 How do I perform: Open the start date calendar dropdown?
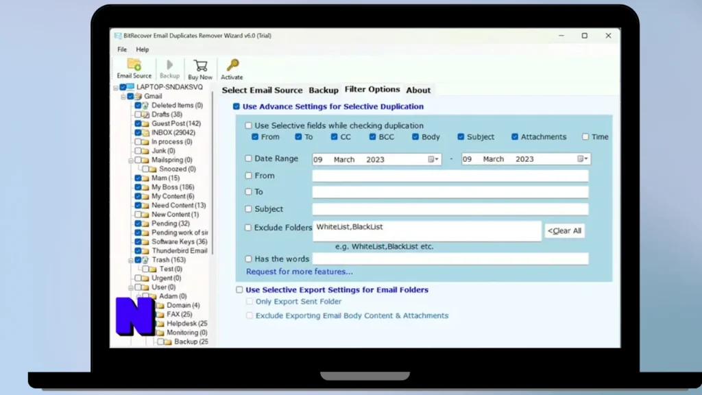(433, 159)
